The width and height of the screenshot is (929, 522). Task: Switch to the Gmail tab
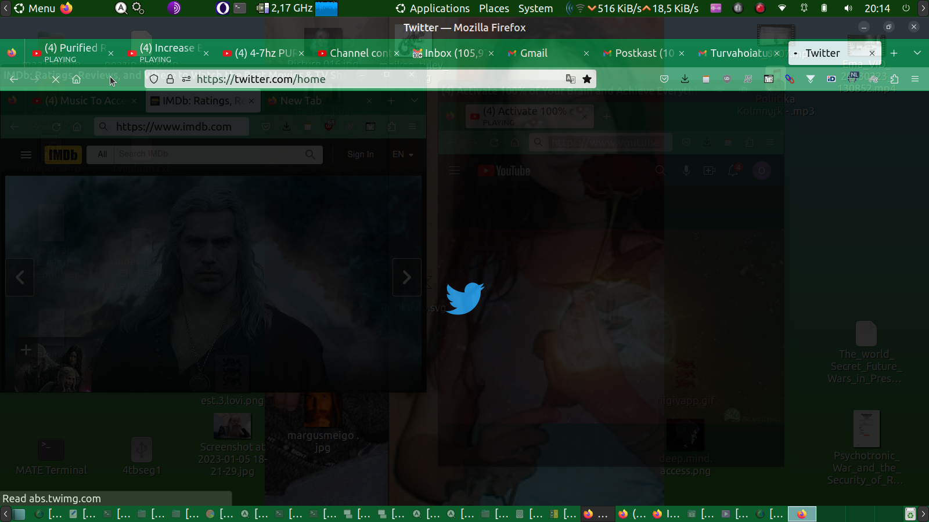[549, 53]
